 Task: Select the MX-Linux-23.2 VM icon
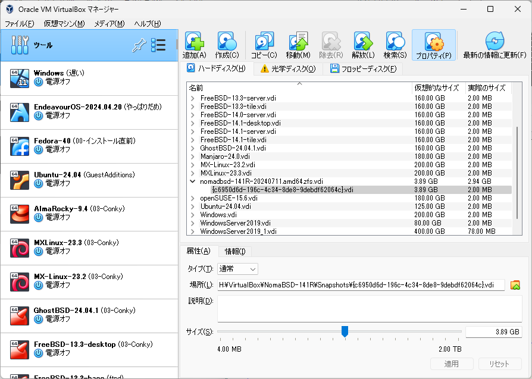click(x=19, y=282)
